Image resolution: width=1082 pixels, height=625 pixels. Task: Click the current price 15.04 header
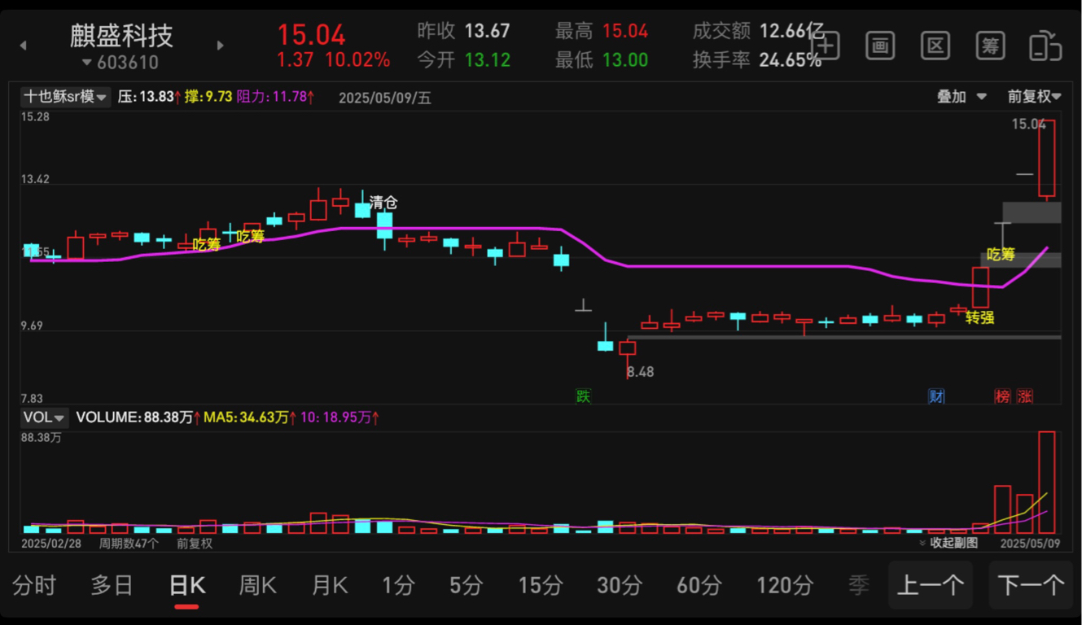pos(311,35)
